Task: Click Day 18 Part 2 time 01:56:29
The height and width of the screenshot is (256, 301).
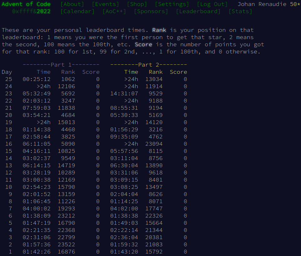Action: pyautogui.click(x=124, y=129)
